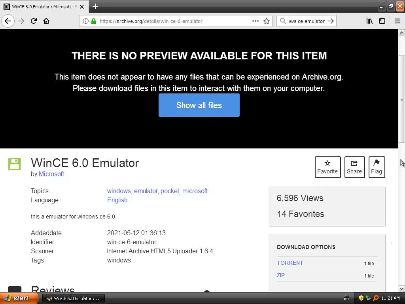The height and width of the screenshot is (304, 405).
Task: Open the Library bookshelf icon
Action: point(369,21)
